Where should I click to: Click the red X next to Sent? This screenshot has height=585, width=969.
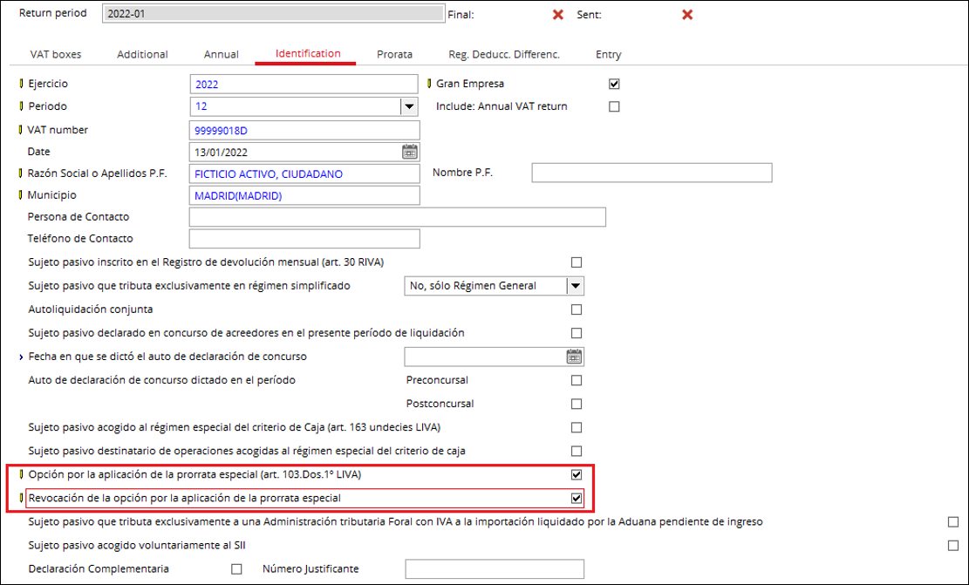coord(687,15)
